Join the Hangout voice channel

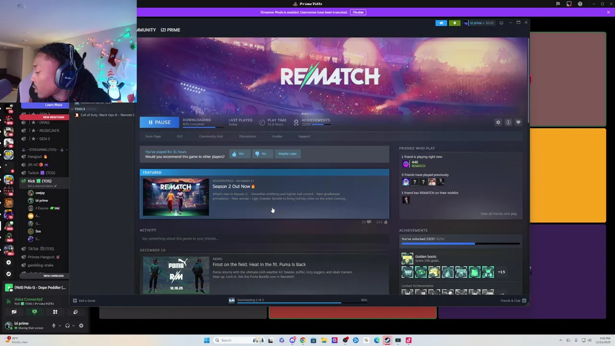point(37,157)
